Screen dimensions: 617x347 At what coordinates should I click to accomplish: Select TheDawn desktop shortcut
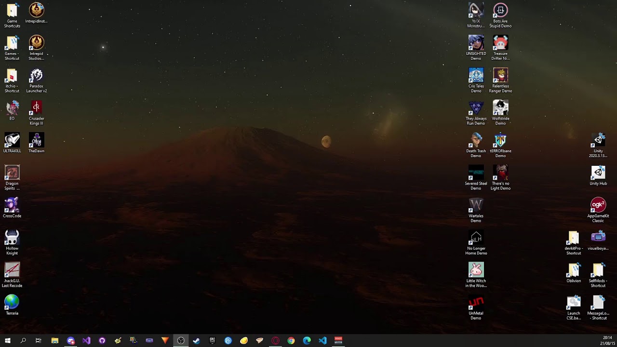pos(37,143)
